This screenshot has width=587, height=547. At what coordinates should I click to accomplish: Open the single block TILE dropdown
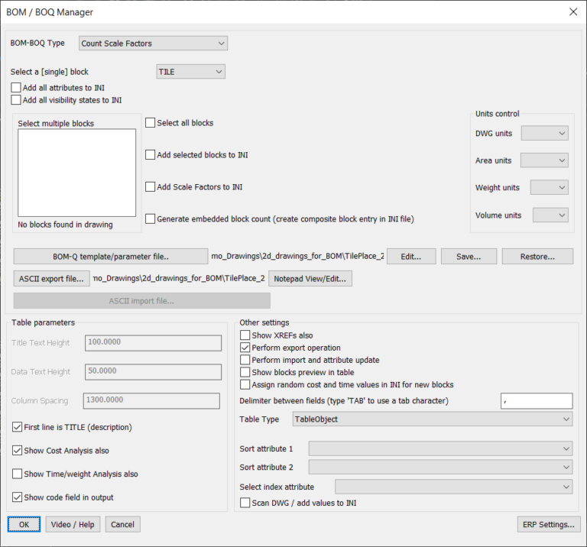tap(190, 72)
